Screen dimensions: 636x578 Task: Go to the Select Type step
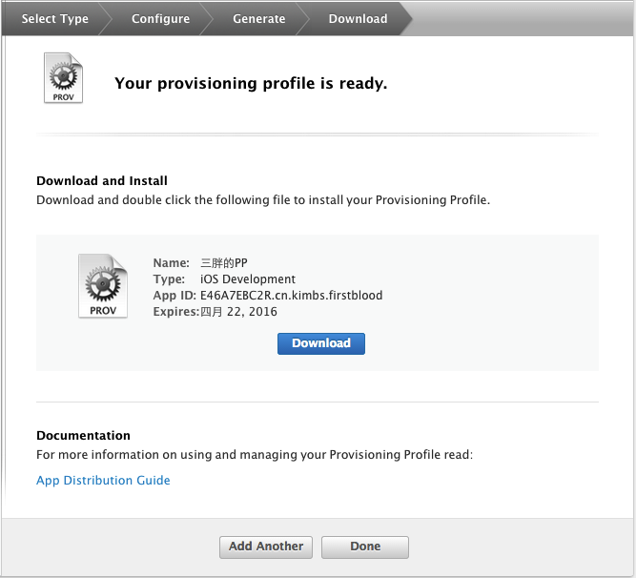[54, 19]
